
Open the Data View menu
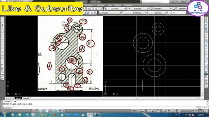coord(128,5)
